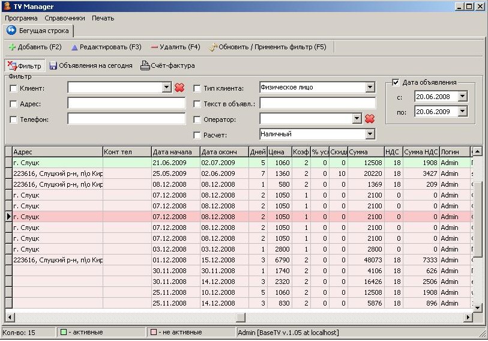Click the blue triangle Edit icon

(74, 47)
